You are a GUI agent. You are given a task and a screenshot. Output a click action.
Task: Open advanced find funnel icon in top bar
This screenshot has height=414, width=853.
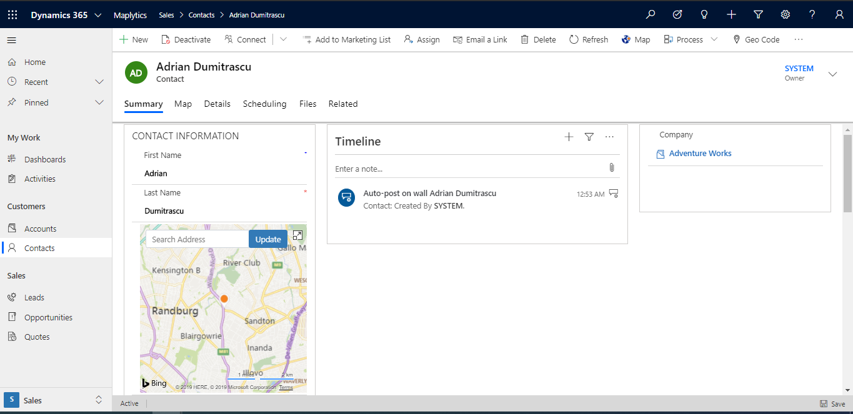click(758, 14)
